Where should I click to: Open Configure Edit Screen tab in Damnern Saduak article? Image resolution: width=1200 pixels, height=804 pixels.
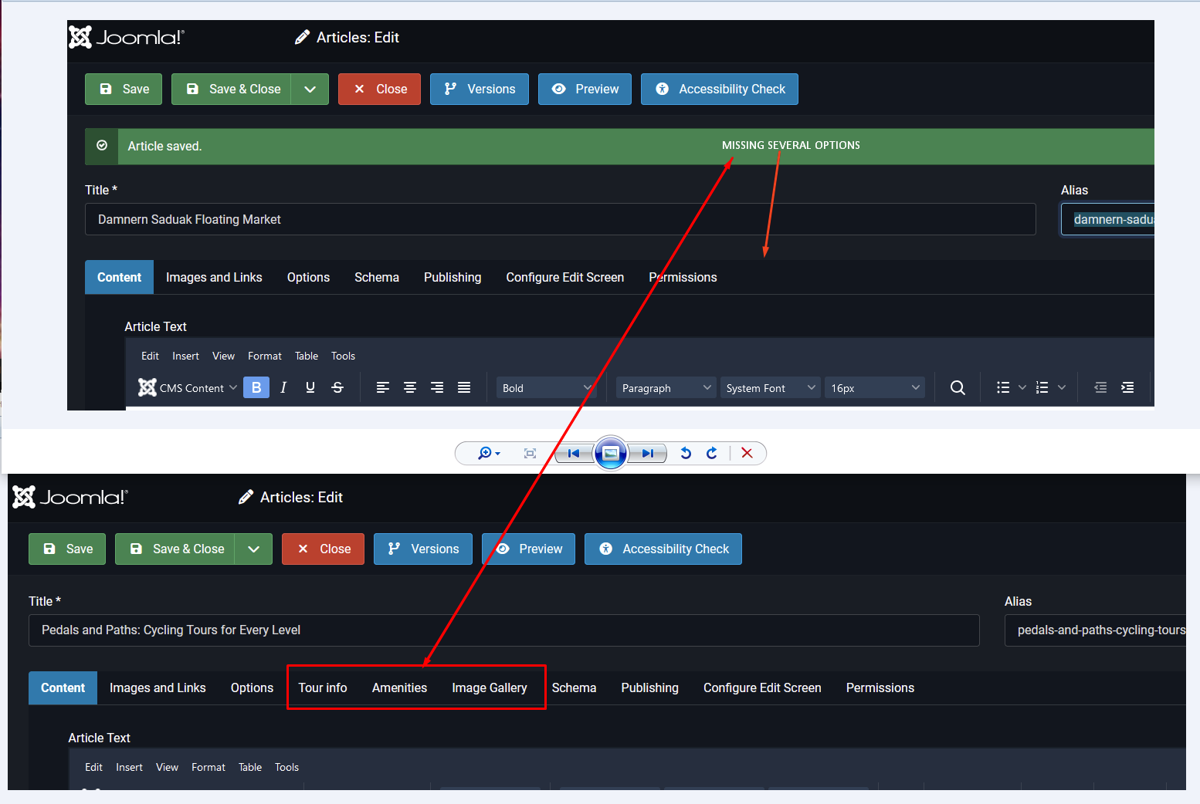pos(565,277)
